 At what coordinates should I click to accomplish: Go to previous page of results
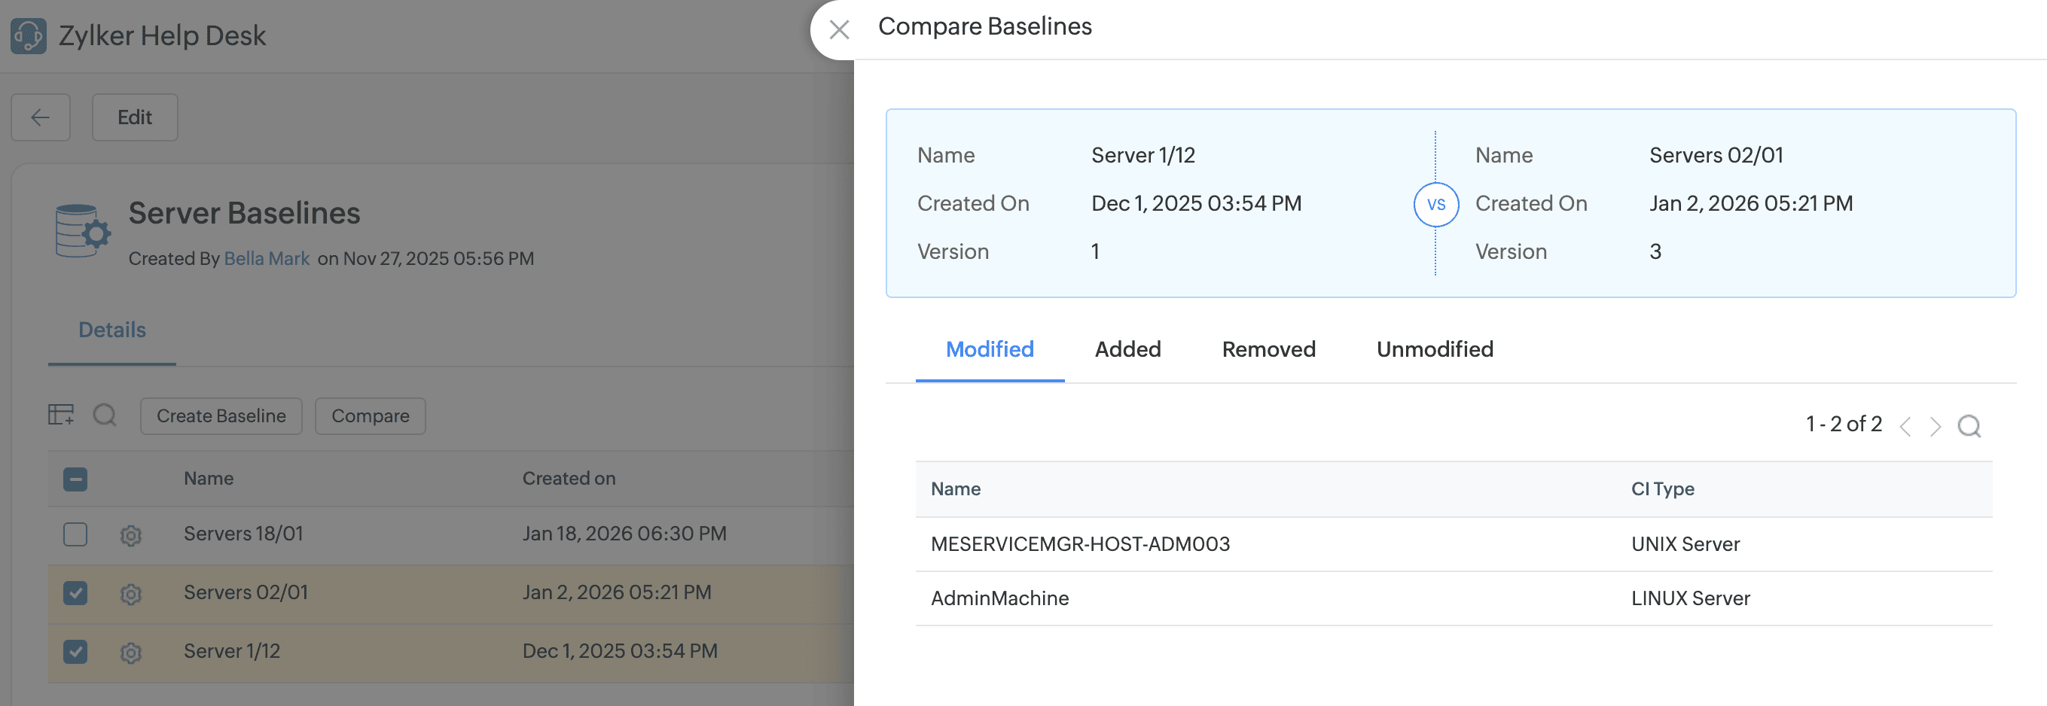pyautogui.click(x=1905, y=427)
